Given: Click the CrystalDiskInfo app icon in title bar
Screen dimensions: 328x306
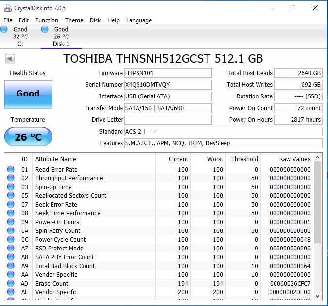Looking at the screenshot, I should pyautogui.click(x=8, y=8).
